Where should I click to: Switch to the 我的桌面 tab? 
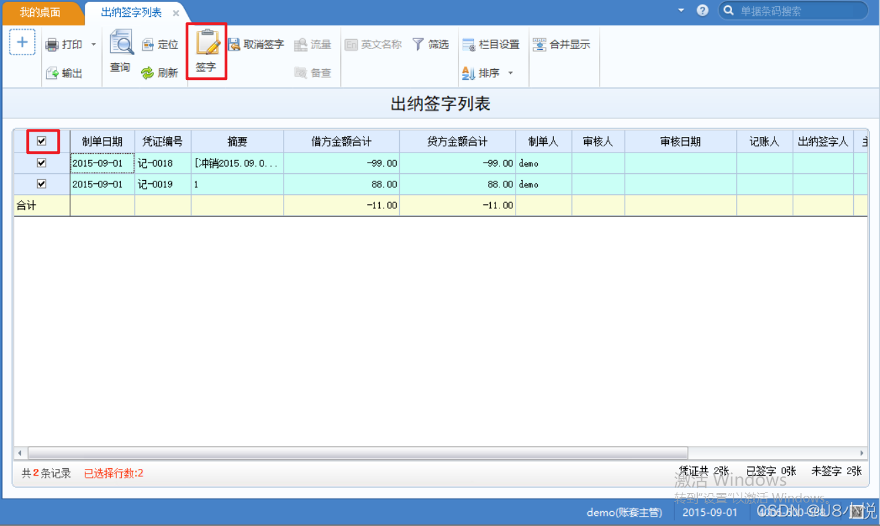point(40,13)
